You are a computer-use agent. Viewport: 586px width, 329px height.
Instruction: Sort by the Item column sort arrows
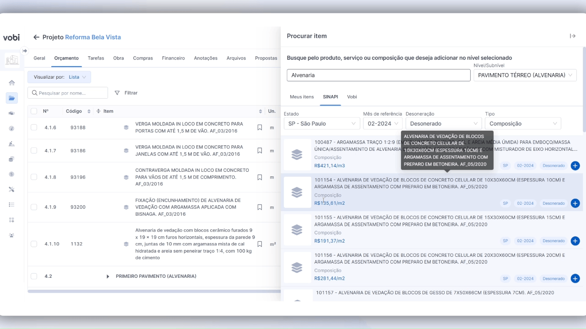click(260, 111)
